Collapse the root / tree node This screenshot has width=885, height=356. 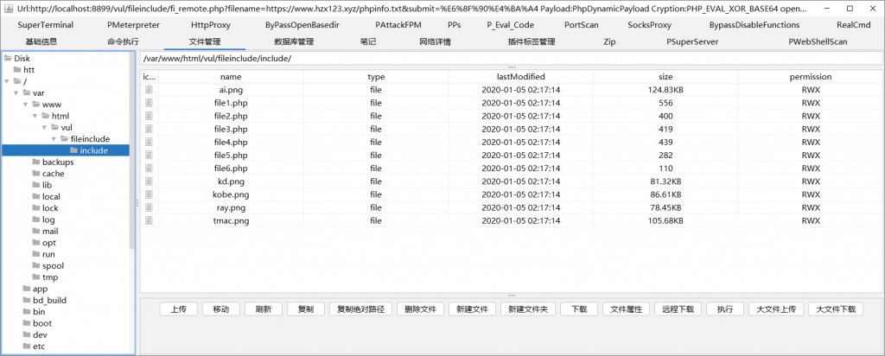pyautogui.click(x=6, y=81)
